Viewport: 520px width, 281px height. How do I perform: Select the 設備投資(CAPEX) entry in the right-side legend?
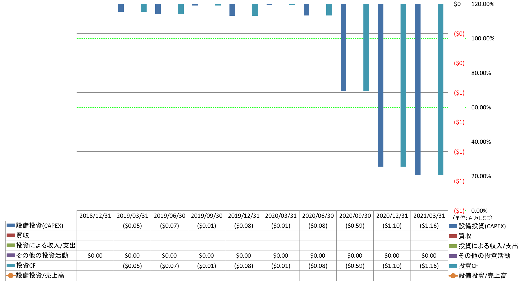pos(477,226)
